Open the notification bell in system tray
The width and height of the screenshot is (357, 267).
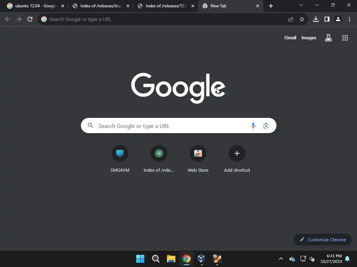coord(348,259)
